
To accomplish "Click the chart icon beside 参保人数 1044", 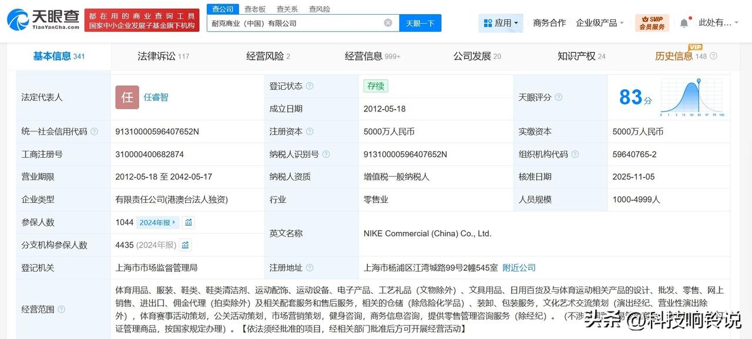I will click(189, 222).
